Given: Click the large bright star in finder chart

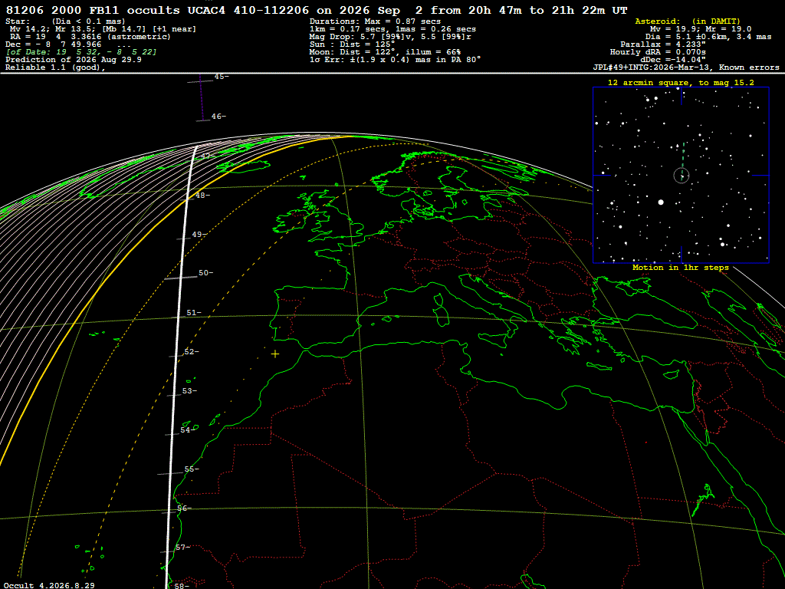Looking at the screenshot, I should [x=661, y=202].
